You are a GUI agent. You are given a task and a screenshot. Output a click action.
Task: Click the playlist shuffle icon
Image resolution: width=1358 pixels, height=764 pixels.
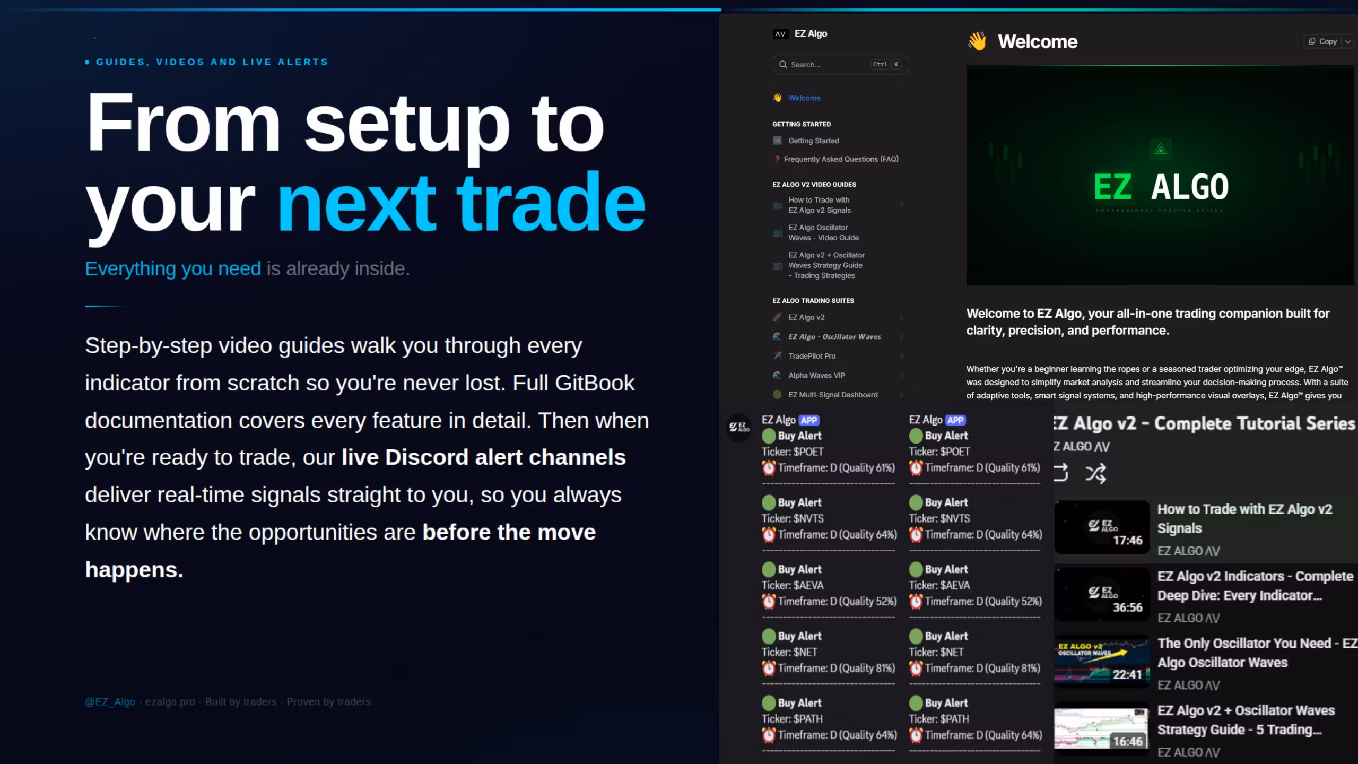pos(1095,473)
